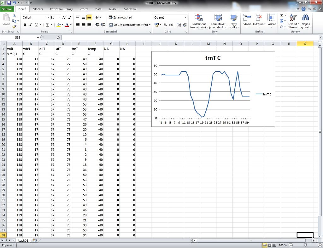Toggle Bold formatting

point(25,25)
